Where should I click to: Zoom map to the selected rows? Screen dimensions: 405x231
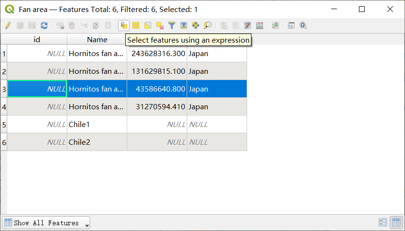click(x=208, y=25)
